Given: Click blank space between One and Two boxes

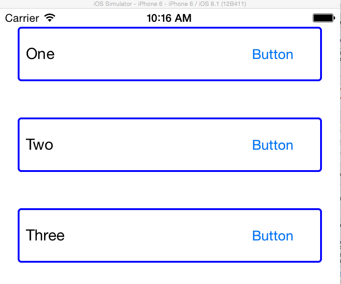Looking at the screenshot, I should coord(169,100).
